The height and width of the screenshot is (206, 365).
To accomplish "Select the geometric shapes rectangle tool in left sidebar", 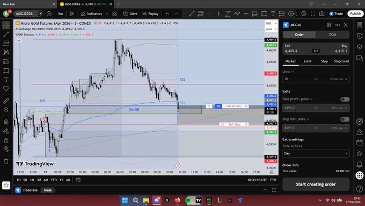I will click(6, 70).
